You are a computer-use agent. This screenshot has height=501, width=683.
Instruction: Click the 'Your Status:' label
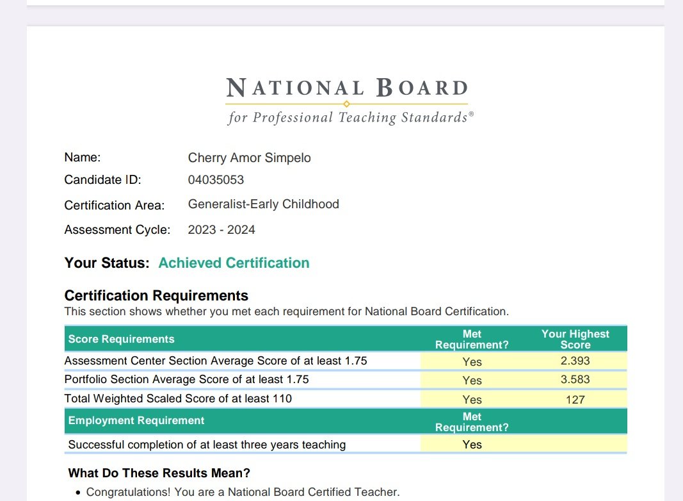tap(107, 263)
